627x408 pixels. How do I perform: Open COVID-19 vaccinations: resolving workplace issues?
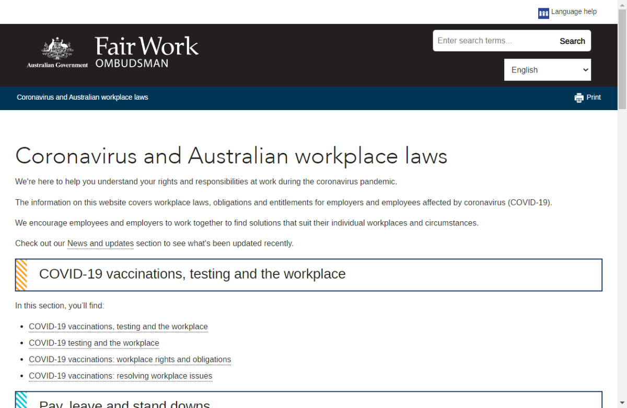(x=120, y=376)
